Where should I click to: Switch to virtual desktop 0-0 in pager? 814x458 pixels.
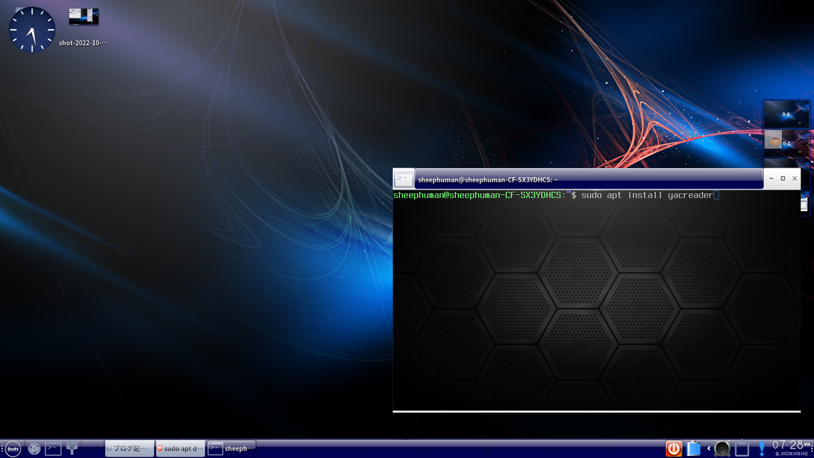pos(786,114)
